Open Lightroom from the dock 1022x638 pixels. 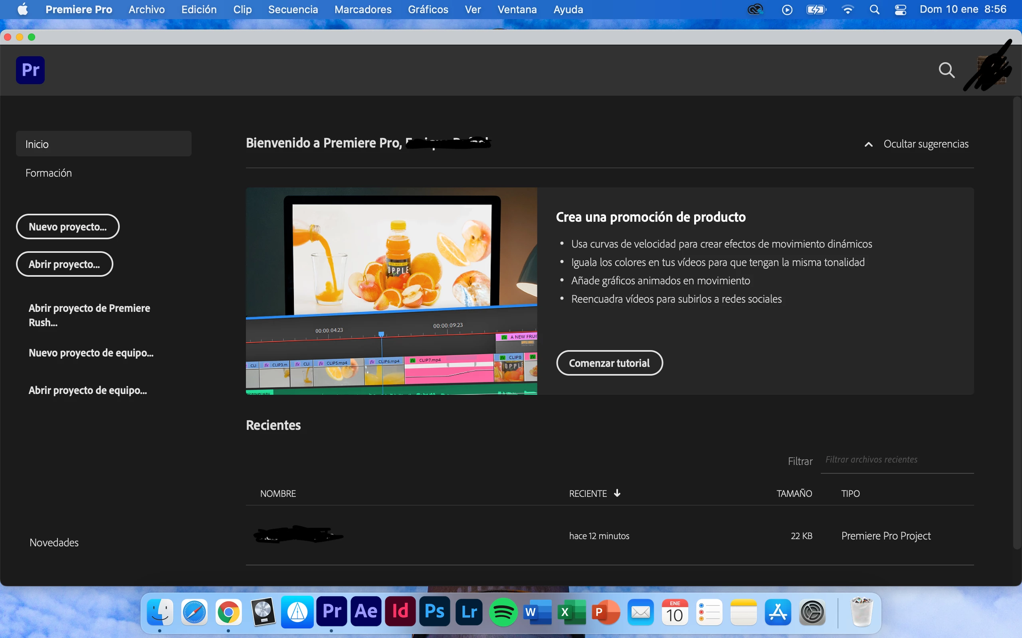point(469,611)
